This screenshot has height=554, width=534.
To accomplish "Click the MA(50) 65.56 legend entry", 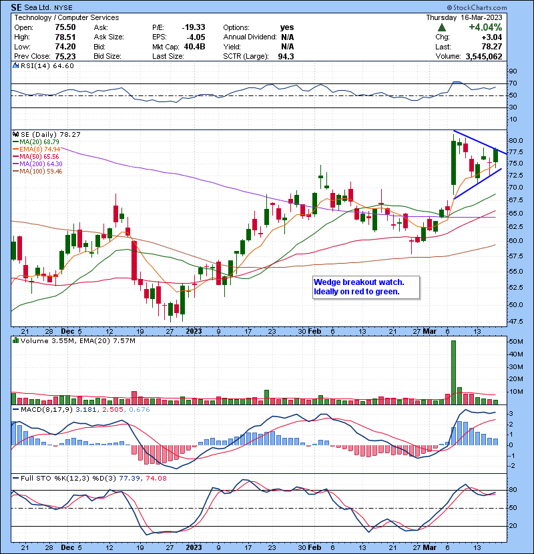I will pos(36,157).
